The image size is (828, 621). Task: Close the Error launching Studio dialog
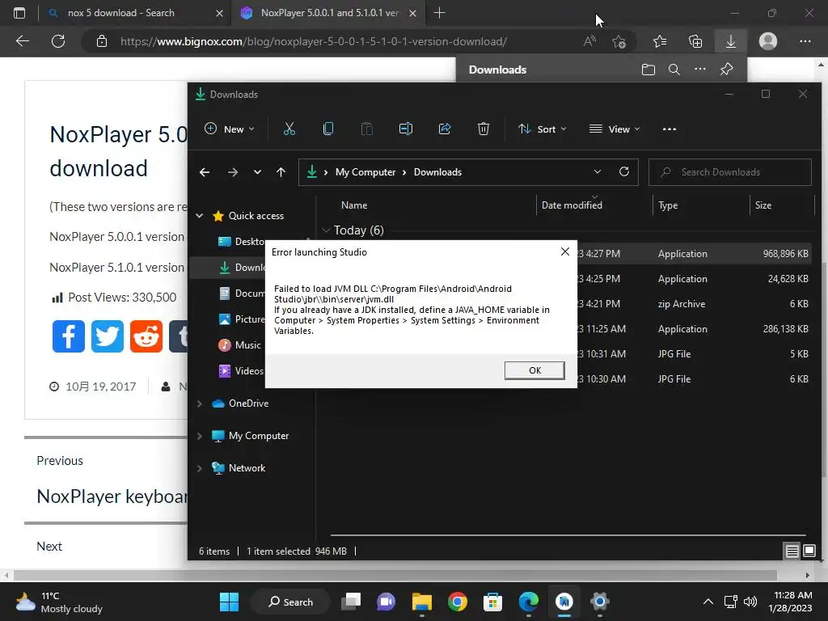[565, 251]
